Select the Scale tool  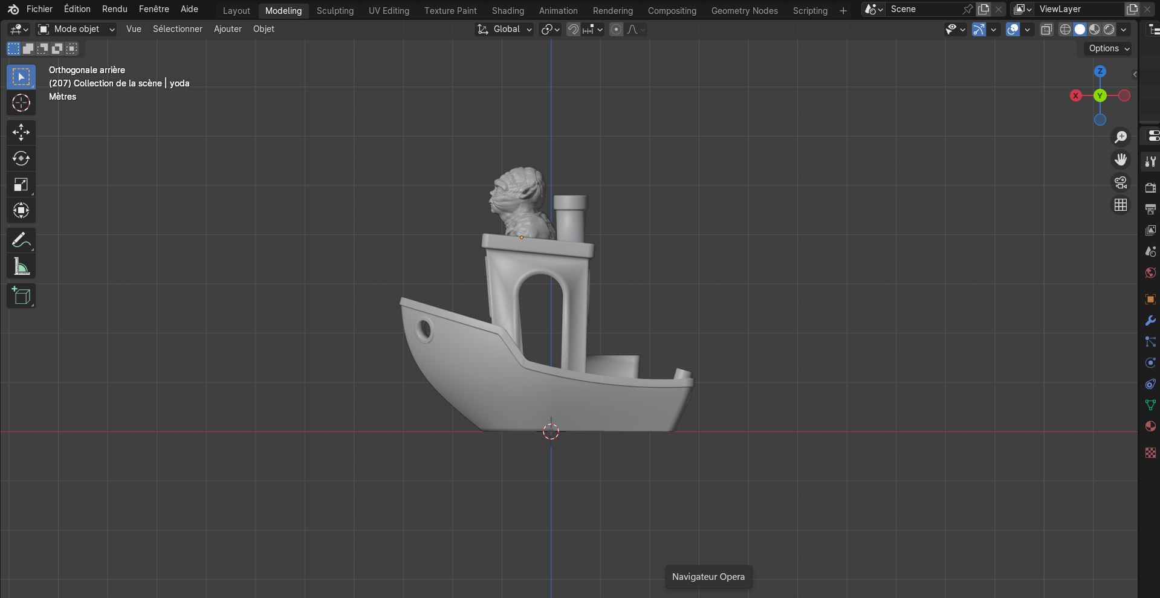pyautogui.click(x=21, y=184)
